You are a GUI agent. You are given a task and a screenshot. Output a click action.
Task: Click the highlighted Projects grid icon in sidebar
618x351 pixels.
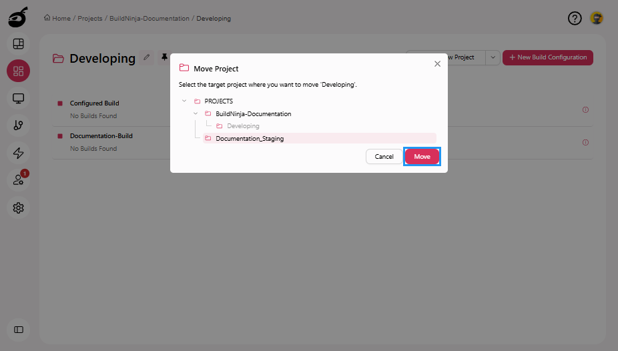click(18, 71)
